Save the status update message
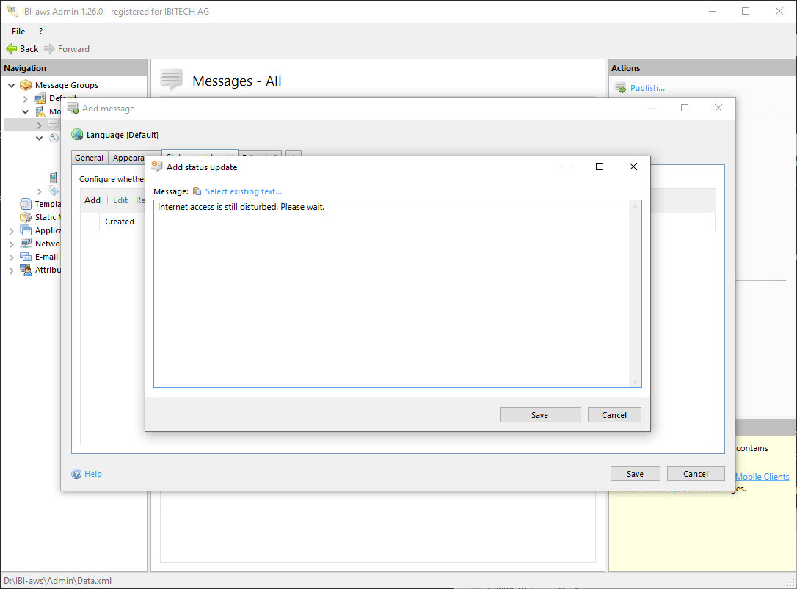This screenshot has height=589, width=797. tap(539, 415)
